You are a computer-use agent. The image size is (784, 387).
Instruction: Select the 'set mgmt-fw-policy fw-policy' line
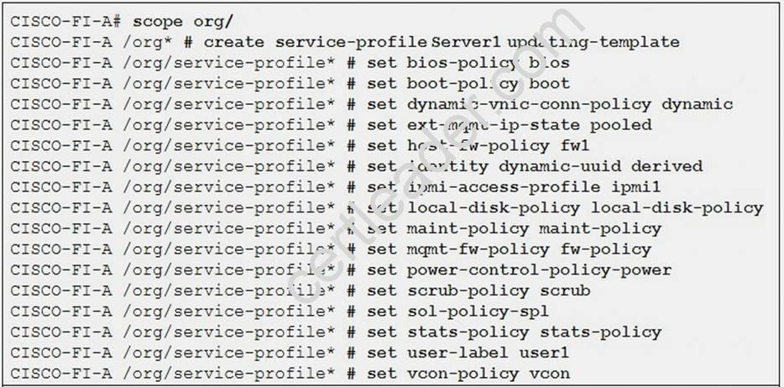coord(509,249)
